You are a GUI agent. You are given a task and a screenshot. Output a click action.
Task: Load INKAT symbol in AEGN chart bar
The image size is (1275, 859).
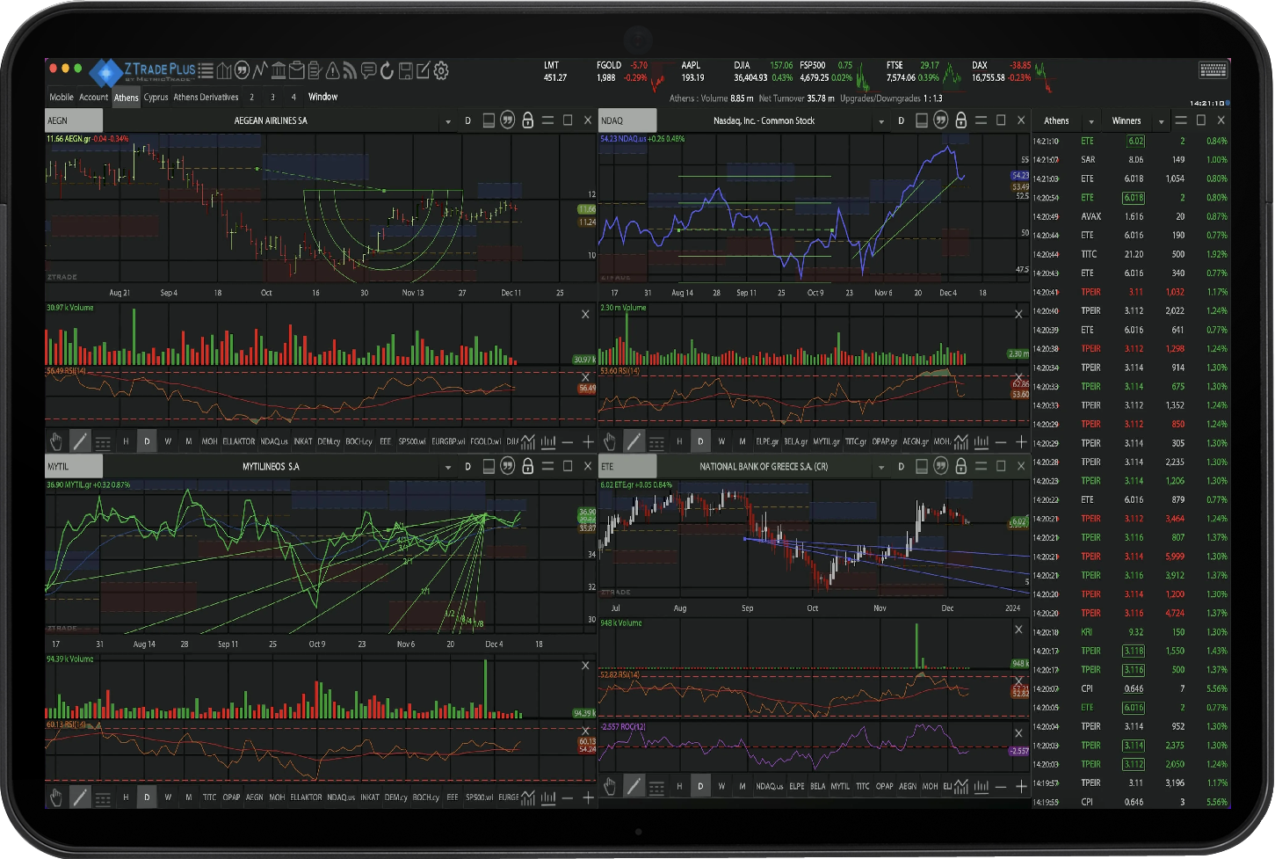303,441
